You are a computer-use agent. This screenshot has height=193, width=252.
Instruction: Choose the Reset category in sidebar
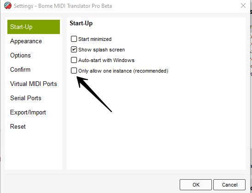(18, 126)
